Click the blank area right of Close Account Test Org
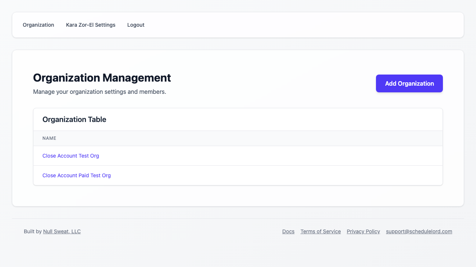 coord(260,156)
